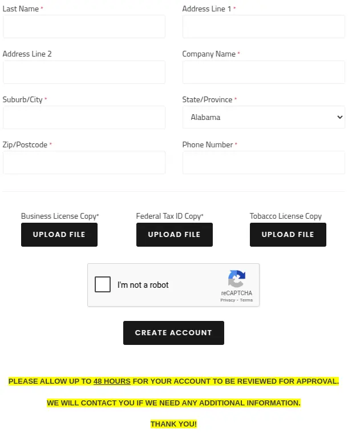This screenshot has height=434, width=348.
Task: Click the Tobacco License Copy label
Action: coord(285,216)
